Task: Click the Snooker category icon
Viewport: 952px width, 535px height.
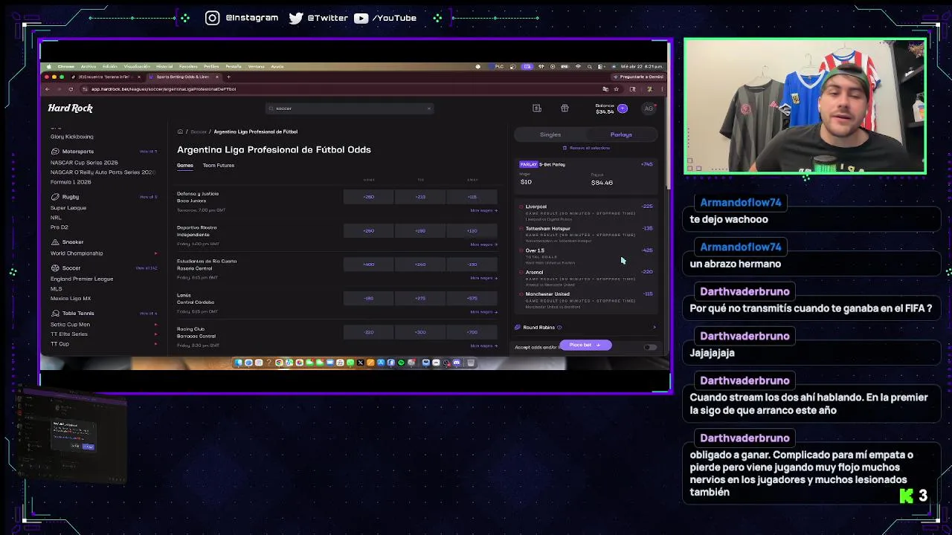Action: (55, 242)
